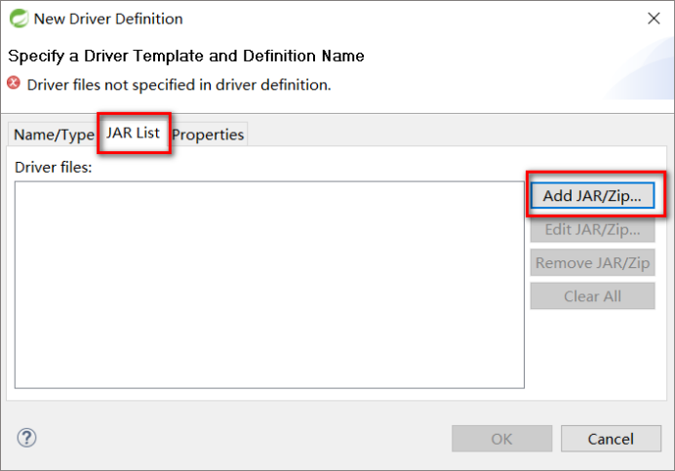Cancel the New Driver Definition dialog
The width and height of the screenshot is (675, 471).
click(611, 439)
